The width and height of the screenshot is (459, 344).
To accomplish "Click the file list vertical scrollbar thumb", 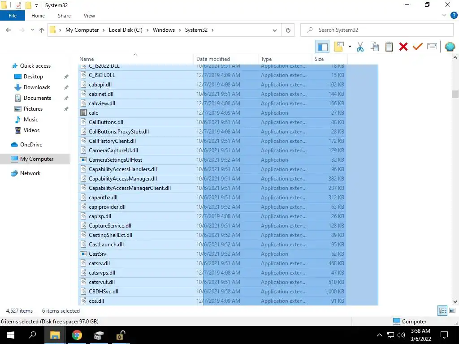I will [x=455, y=94].
